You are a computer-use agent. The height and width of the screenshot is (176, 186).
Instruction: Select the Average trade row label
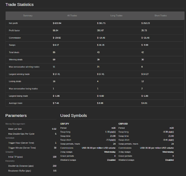(16, 103)
